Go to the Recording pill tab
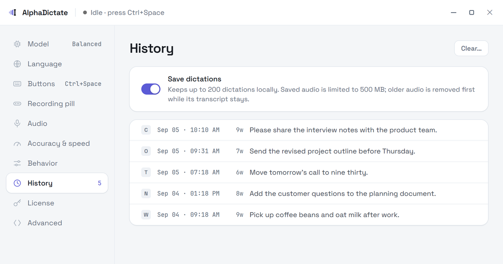 (x=57, y=104)
